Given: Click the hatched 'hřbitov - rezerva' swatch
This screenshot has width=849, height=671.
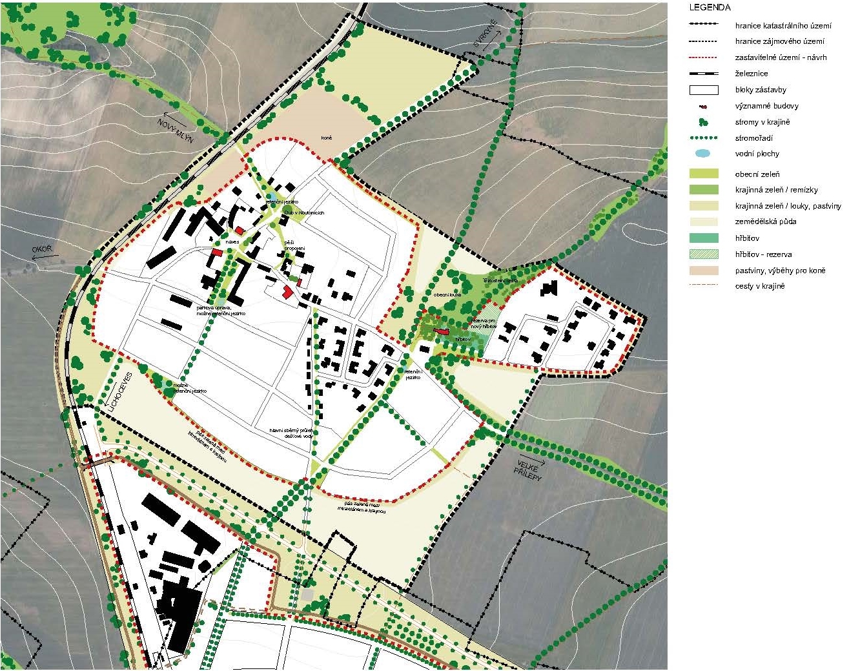Looking at the screenshot, I should point(703,254).
